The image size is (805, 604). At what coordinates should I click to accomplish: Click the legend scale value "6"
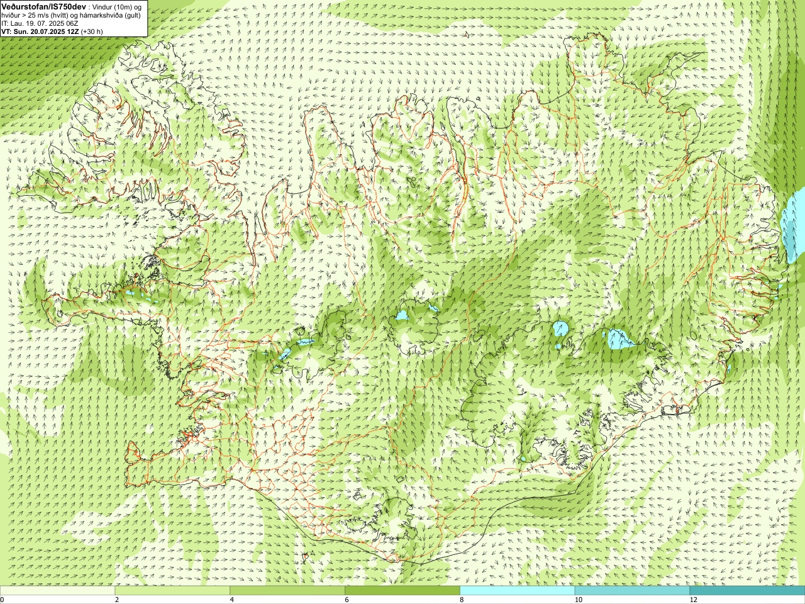click(347, 600)
